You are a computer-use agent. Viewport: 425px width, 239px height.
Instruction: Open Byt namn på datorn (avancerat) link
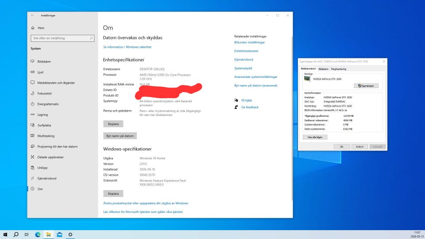click(255, 85)
